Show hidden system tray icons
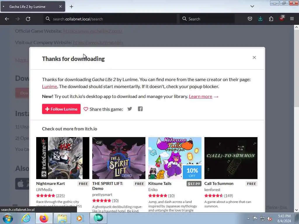The image size is (299, 224). 248,218
